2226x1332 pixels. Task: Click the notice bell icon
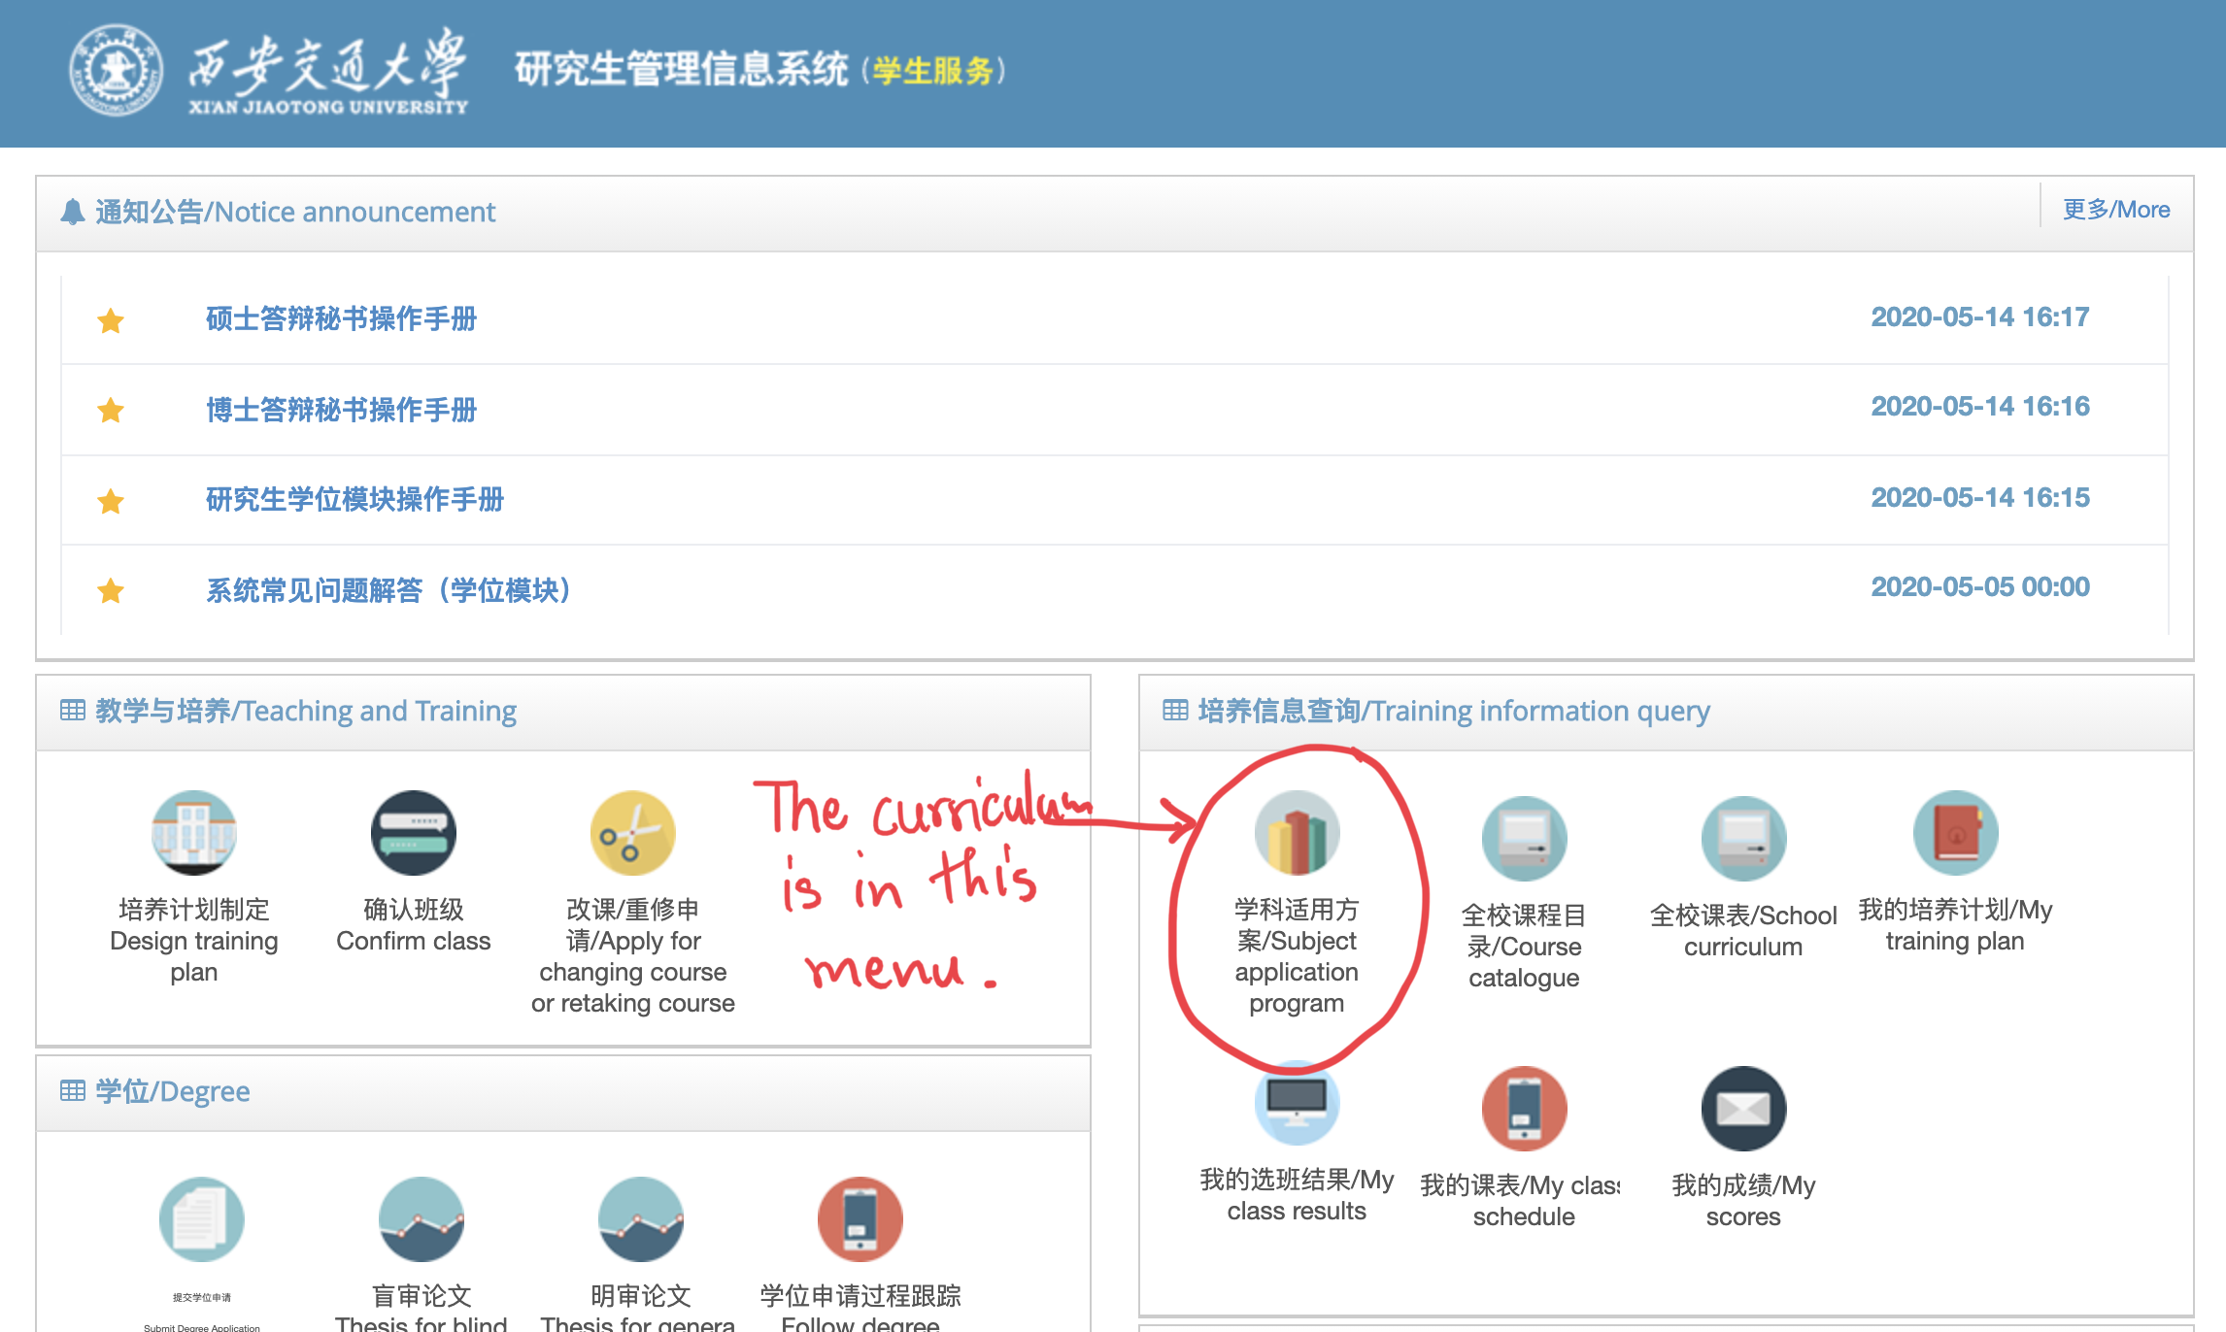tap(73, 212)
